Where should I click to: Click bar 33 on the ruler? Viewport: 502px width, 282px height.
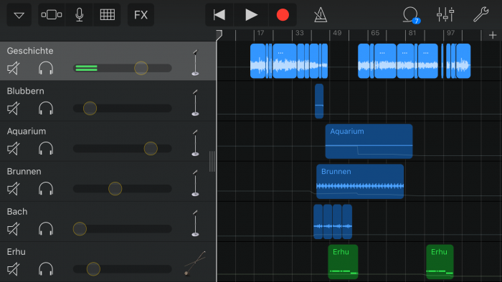click(x=299, y=33)
